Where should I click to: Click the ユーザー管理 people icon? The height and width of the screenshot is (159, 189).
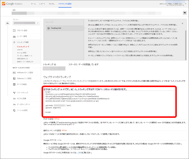[14, 37]
